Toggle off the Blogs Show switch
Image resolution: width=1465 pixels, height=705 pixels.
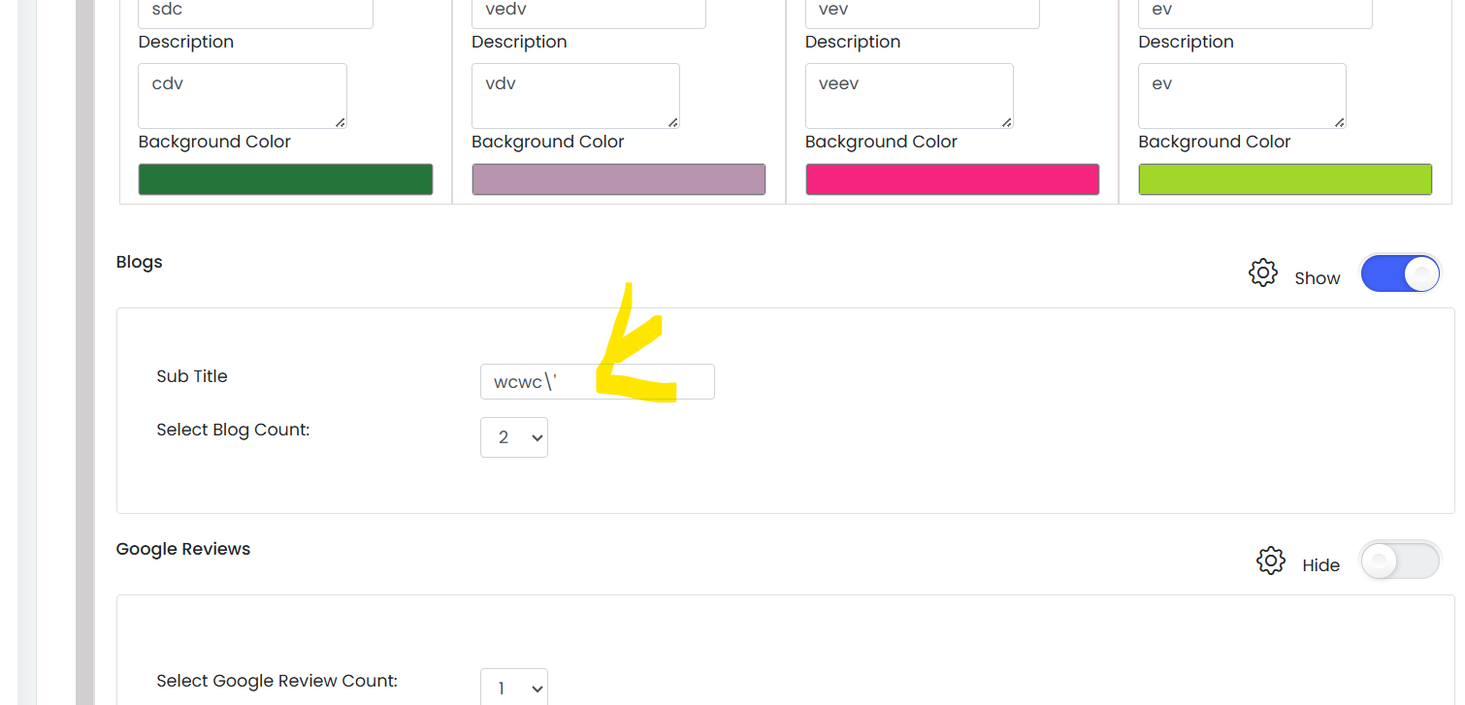(1400, 274)
